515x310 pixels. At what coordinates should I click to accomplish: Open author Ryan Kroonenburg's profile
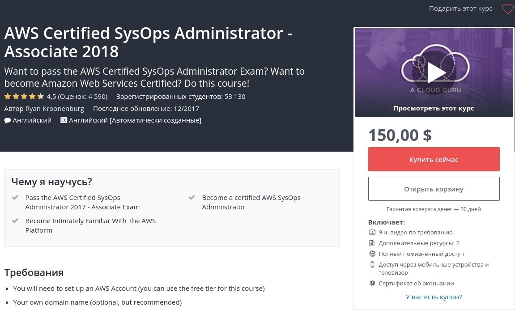[x=55, y=109]
